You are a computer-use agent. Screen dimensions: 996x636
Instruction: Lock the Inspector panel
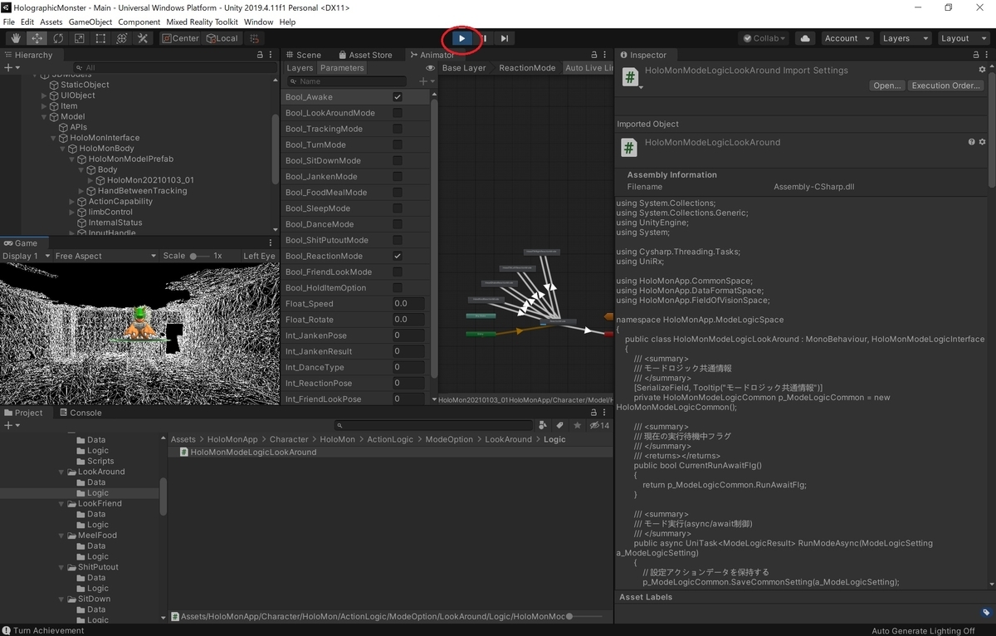click(x=974, y=55)
